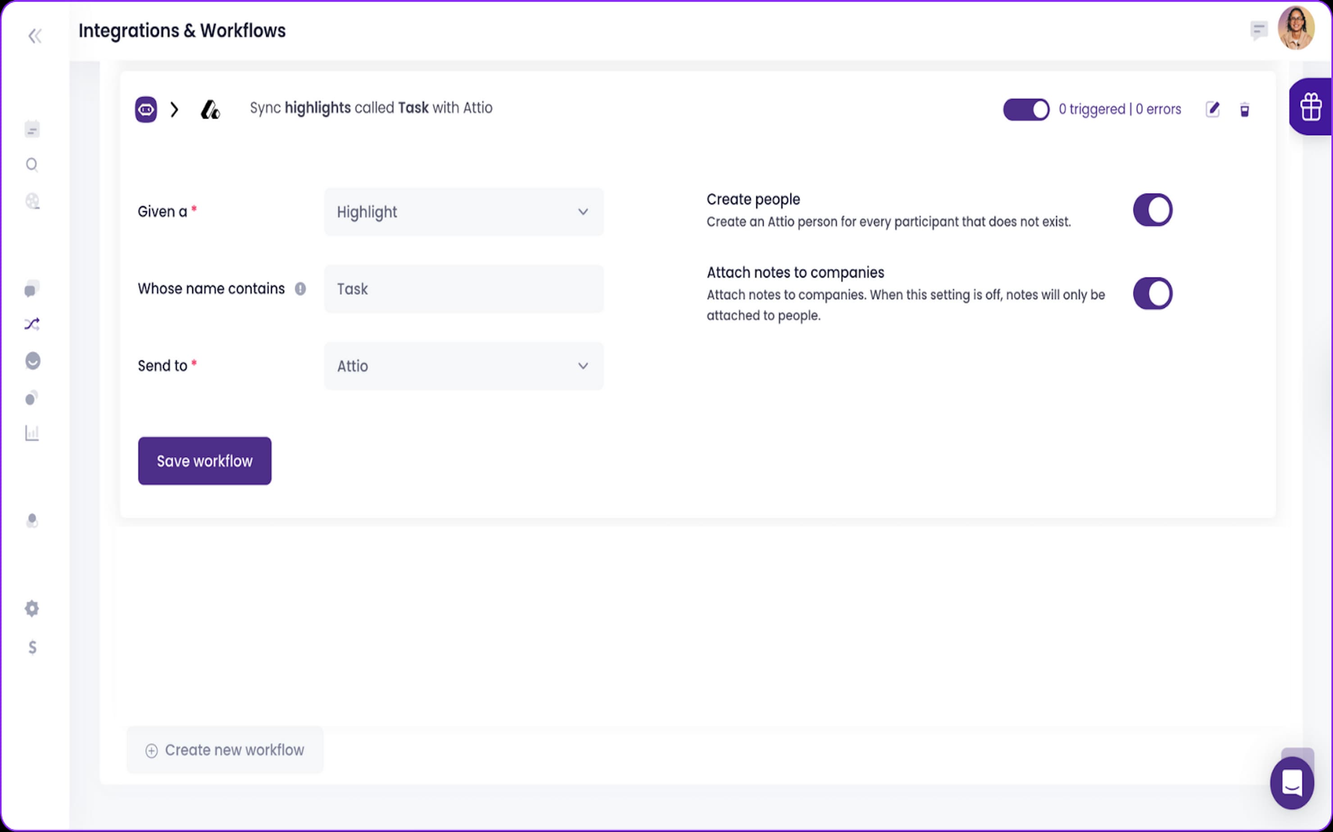Screen dimensions: 1333x832
Task: Open the Send to Attio dropdown
Action: [463, 366]
